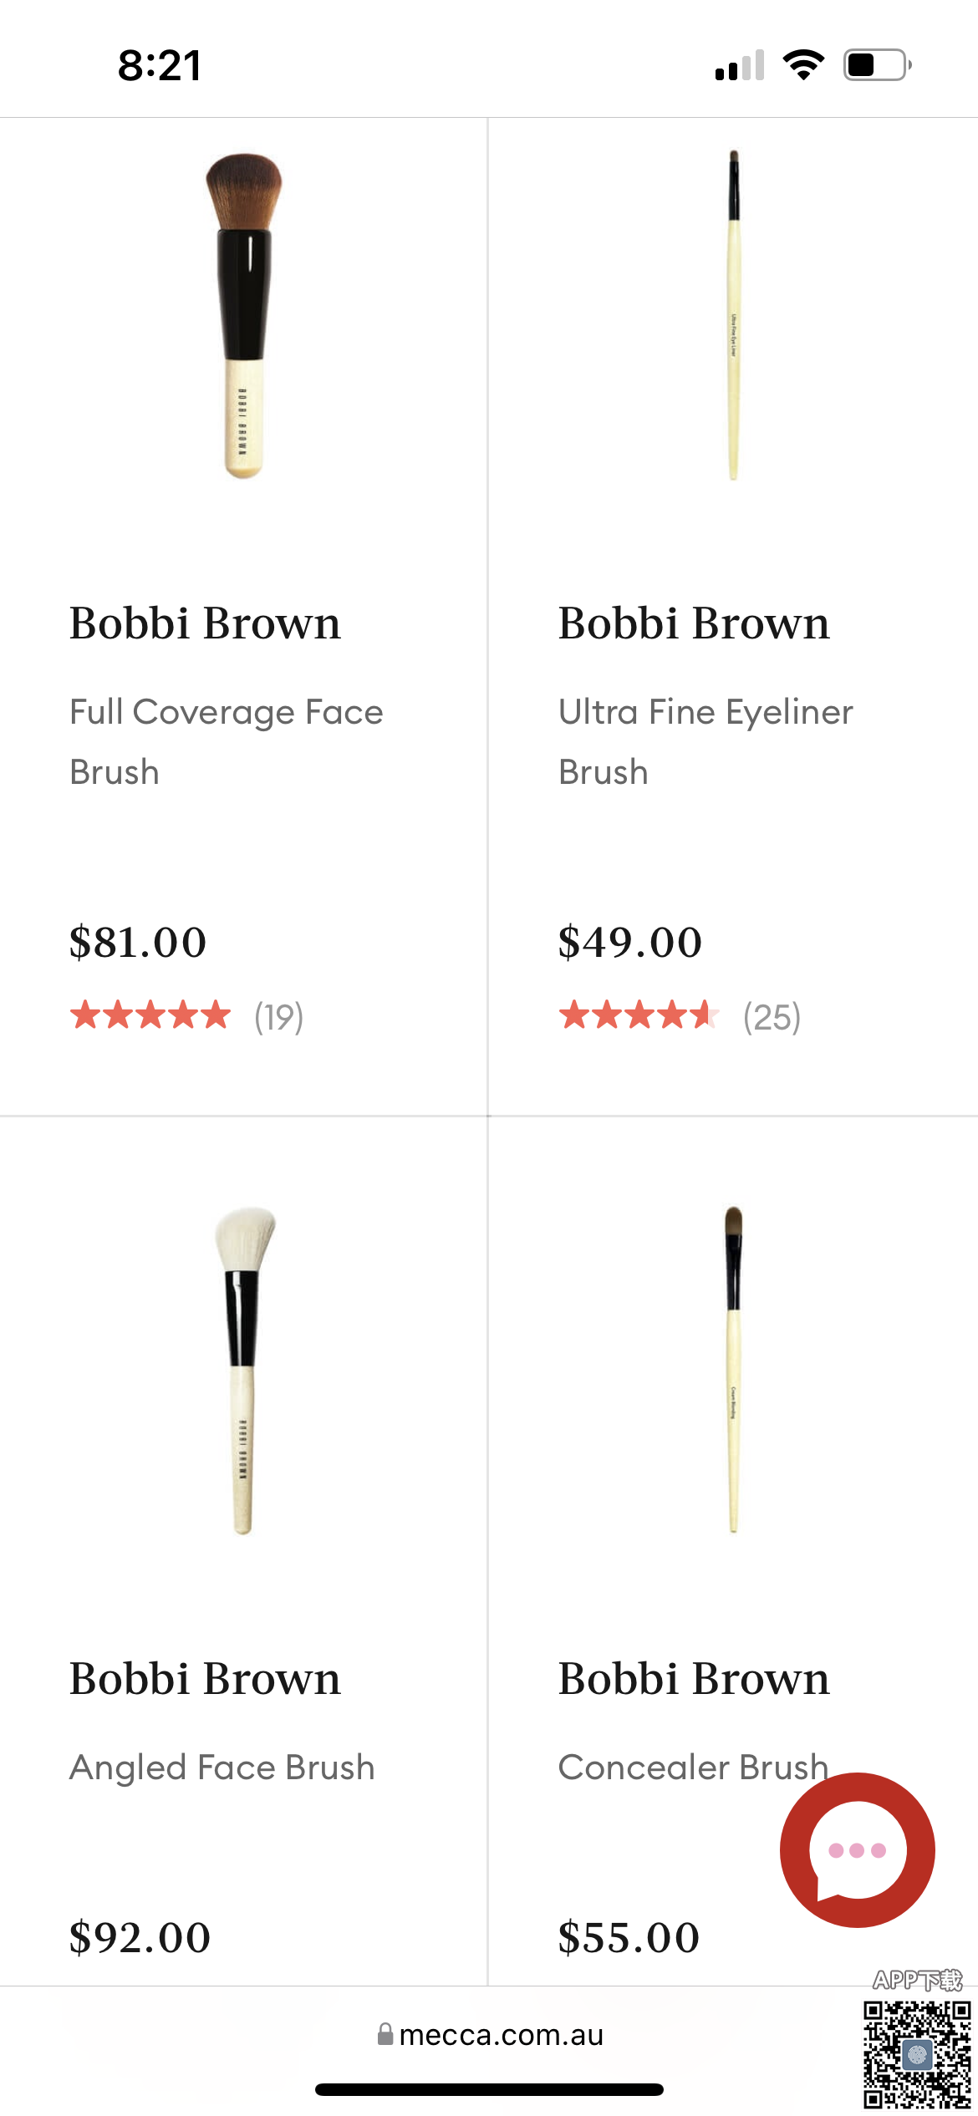Tap the lock icon beside mecca.com.au

pyautogui.click(x=385, y=2034)
